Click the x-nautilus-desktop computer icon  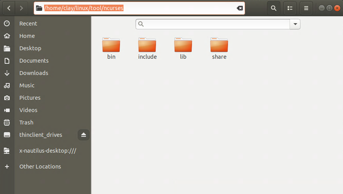[x=7, y=151]
